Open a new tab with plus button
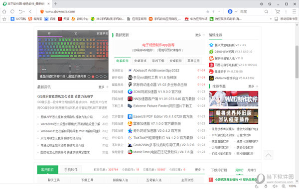299x189 pixels. [x=55, y=3]
